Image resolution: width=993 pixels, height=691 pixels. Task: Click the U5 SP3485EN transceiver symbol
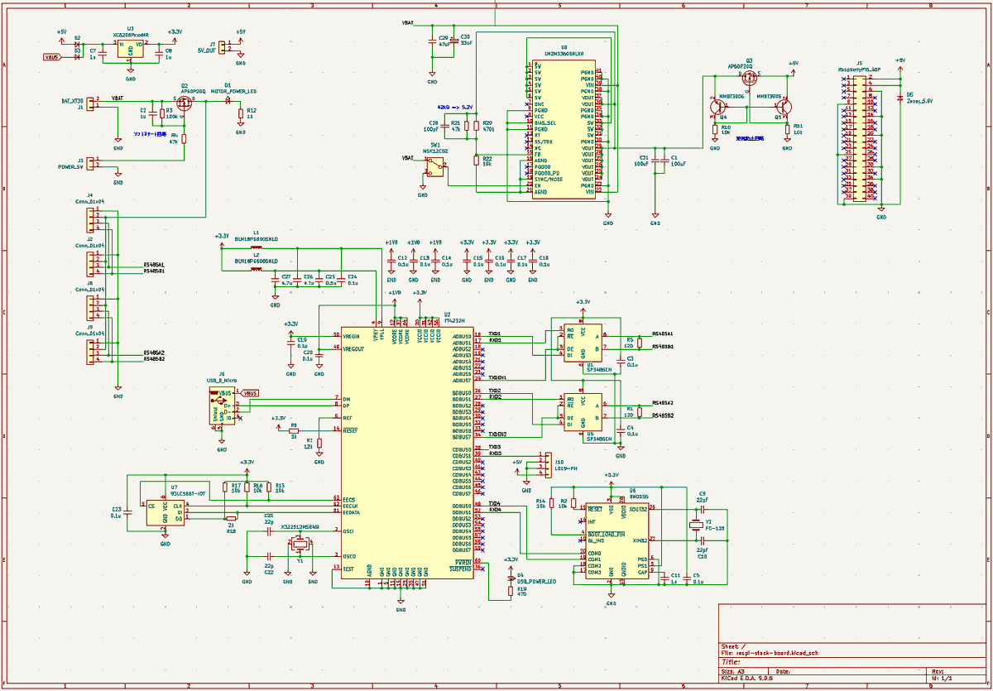pyautogui.click(x=584, y=411)
